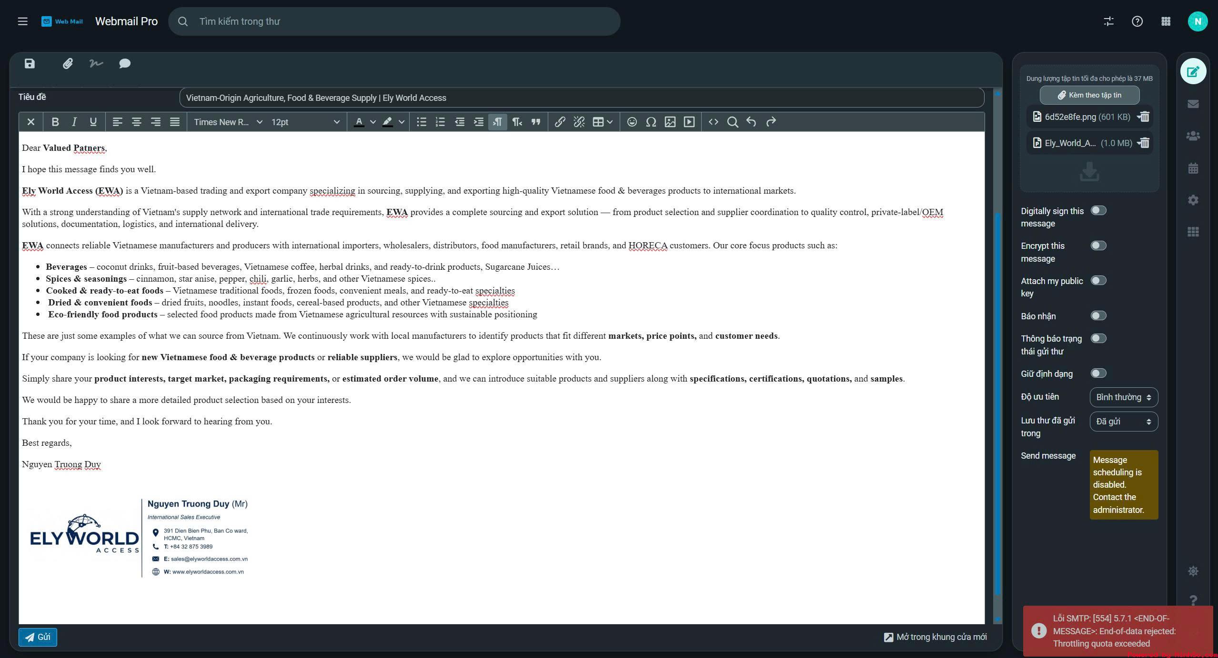1218x658 pixels.
Task: Click Mở trong khung cửa mới
Action: [935, 637]
